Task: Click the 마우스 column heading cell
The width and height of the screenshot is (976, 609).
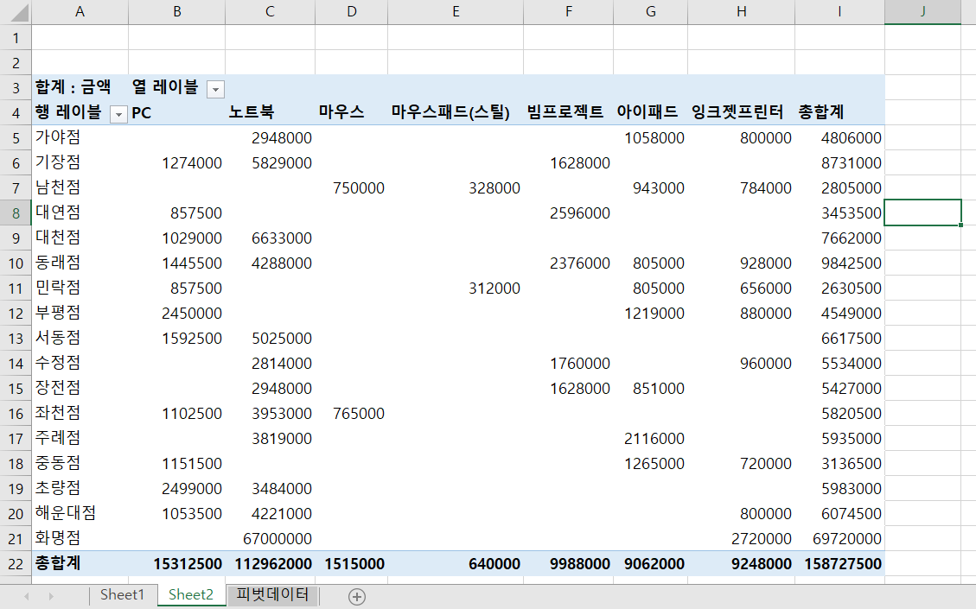Action: 352,112
